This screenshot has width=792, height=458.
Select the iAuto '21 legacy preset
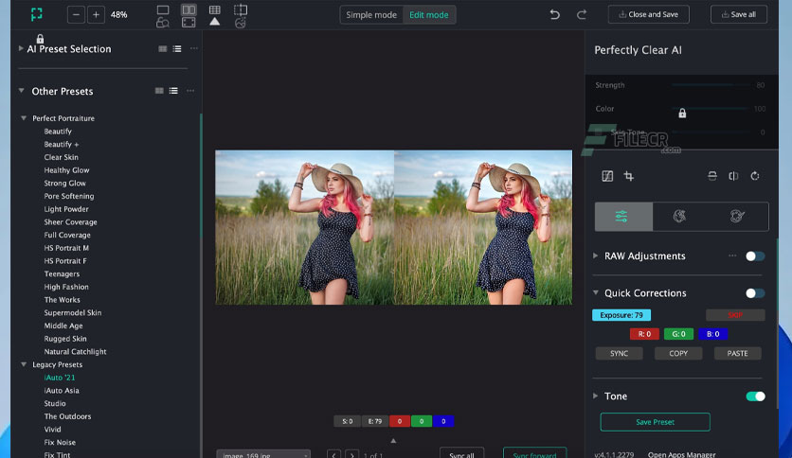pos(59,378)
